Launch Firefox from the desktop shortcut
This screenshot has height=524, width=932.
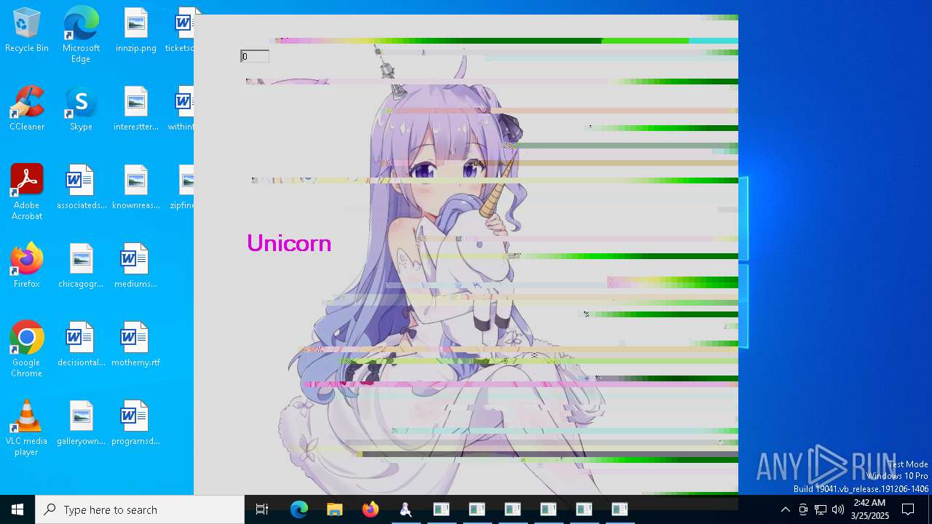coord(27,266)
